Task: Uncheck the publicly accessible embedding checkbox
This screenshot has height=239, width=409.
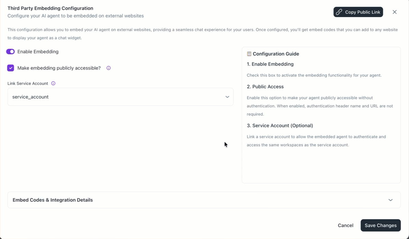Action: pos(11,68)
